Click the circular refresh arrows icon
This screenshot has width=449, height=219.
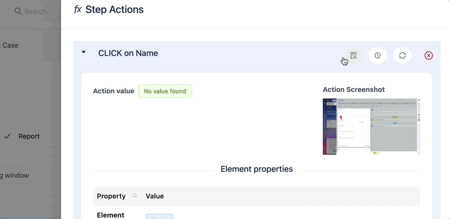pyautogui.click(x=403, y=56)
